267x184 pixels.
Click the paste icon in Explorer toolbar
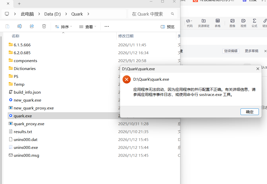(7, 26)
